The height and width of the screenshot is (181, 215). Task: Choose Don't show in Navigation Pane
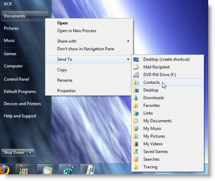(x=85, y=49)
